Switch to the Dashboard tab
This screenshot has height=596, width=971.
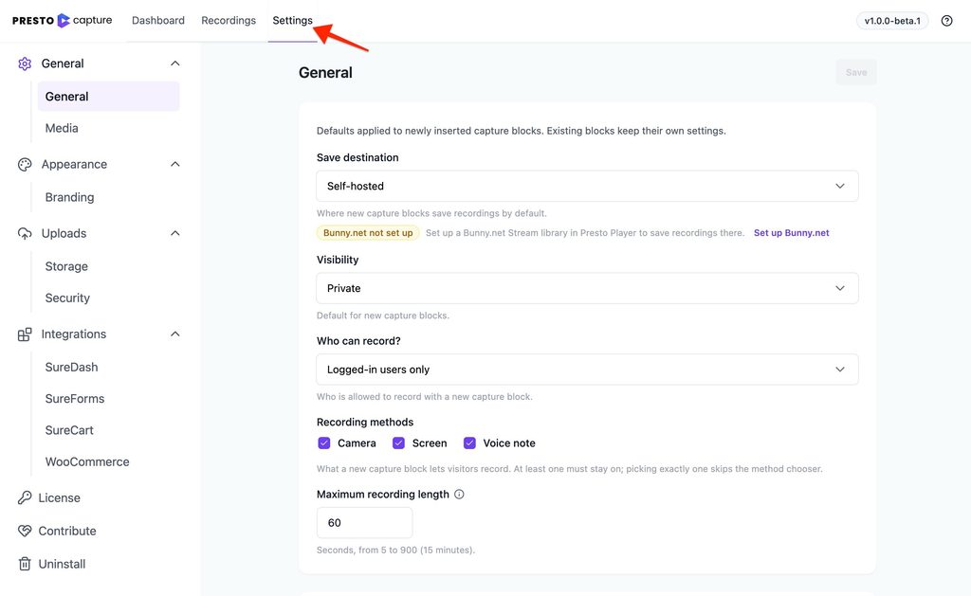pos(158,21)
